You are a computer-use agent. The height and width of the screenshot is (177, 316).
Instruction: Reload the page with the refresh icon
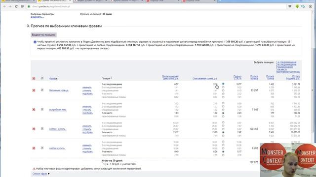16,6
